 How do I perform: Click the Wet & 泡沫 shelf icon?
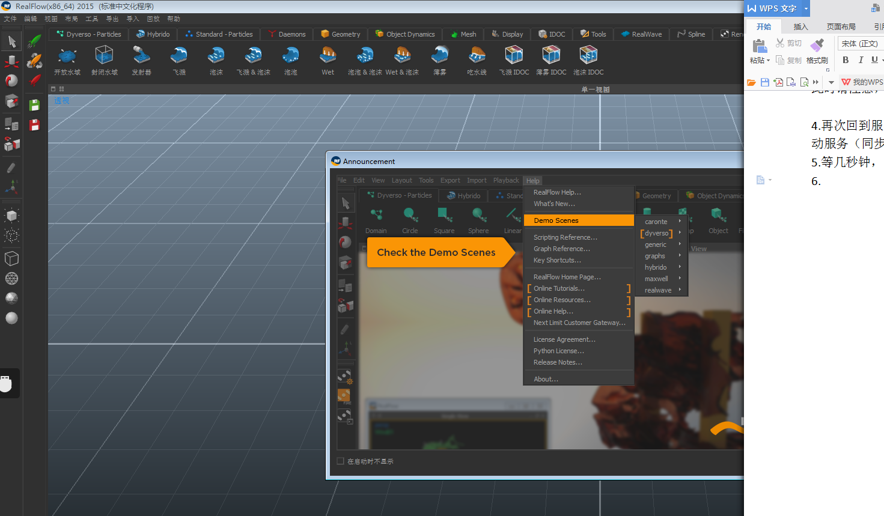(402, 60)
